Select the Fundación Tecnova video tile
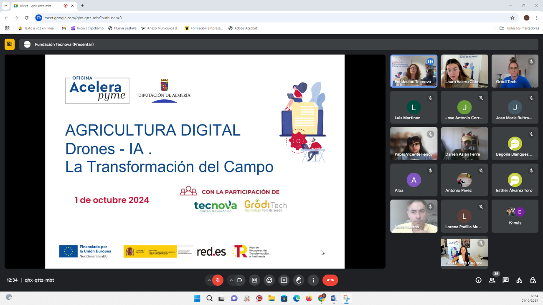543x305 pixels. click(414, 71)
